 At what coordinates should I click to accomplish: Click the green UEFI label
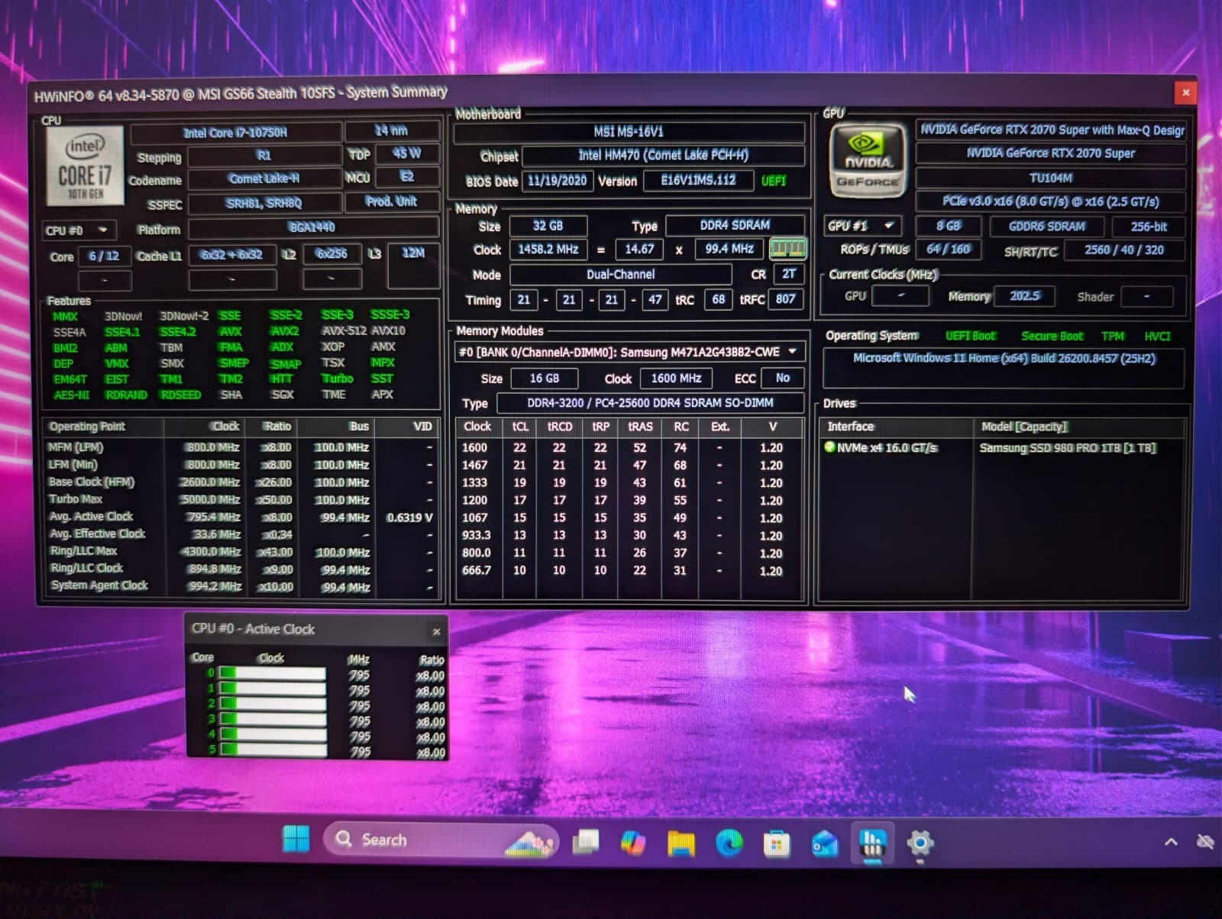tap(774, 181)
